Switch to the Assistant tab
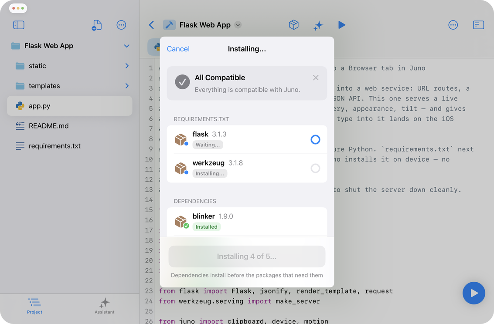 click(105, 306)
